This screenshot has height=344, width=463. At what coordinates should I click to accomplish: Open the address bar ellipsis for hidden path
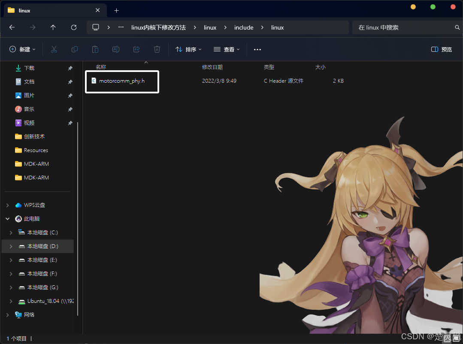(121, 27)
